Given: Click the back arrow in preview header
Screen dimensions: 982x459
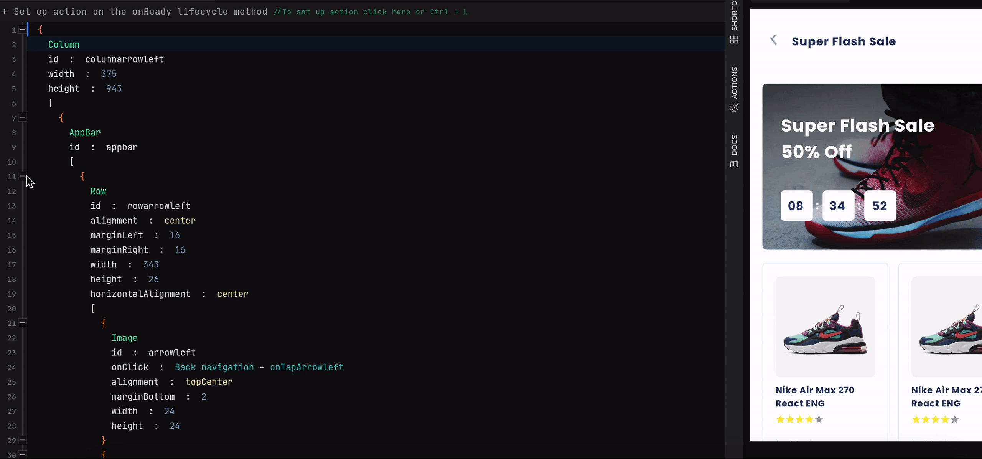Looking at the screenshot, I should 774,40.
